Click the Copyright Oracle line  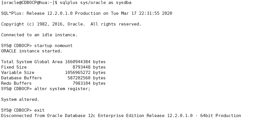coord(71,24)
